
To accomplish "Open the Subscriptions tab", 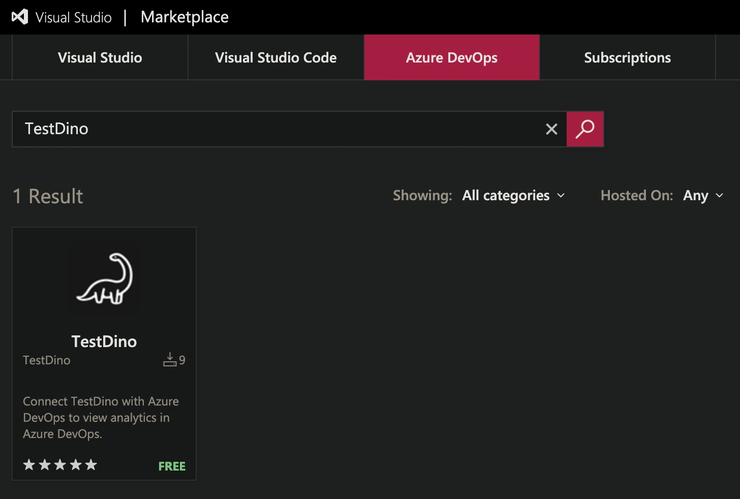I will coord(628,57).
